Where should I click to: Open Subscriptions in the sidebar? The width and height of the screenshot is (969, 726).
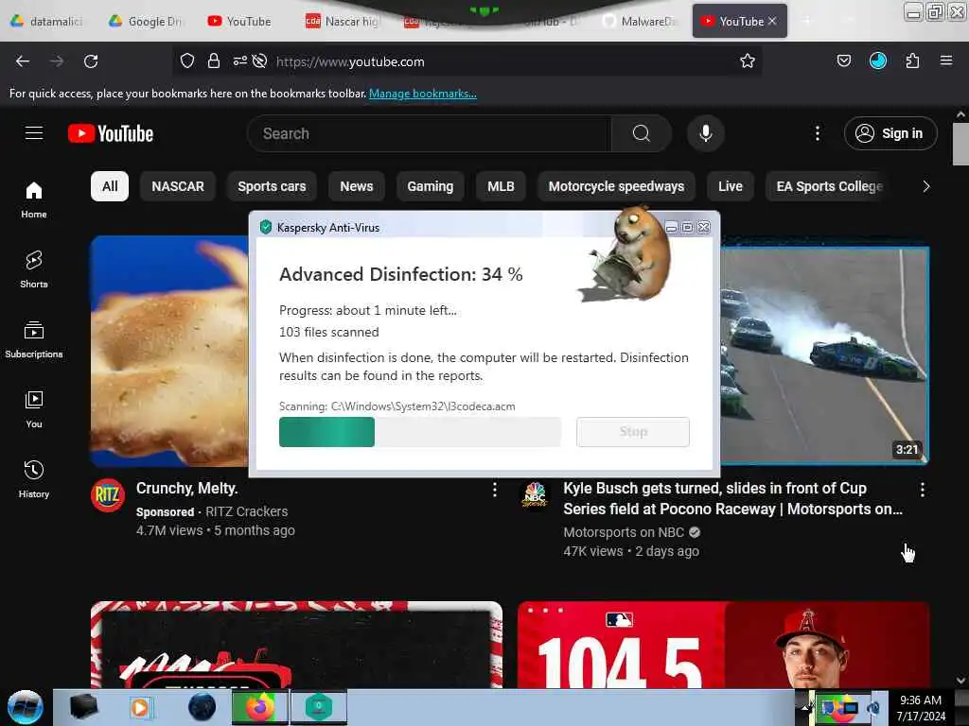click(x=34, y=339)
